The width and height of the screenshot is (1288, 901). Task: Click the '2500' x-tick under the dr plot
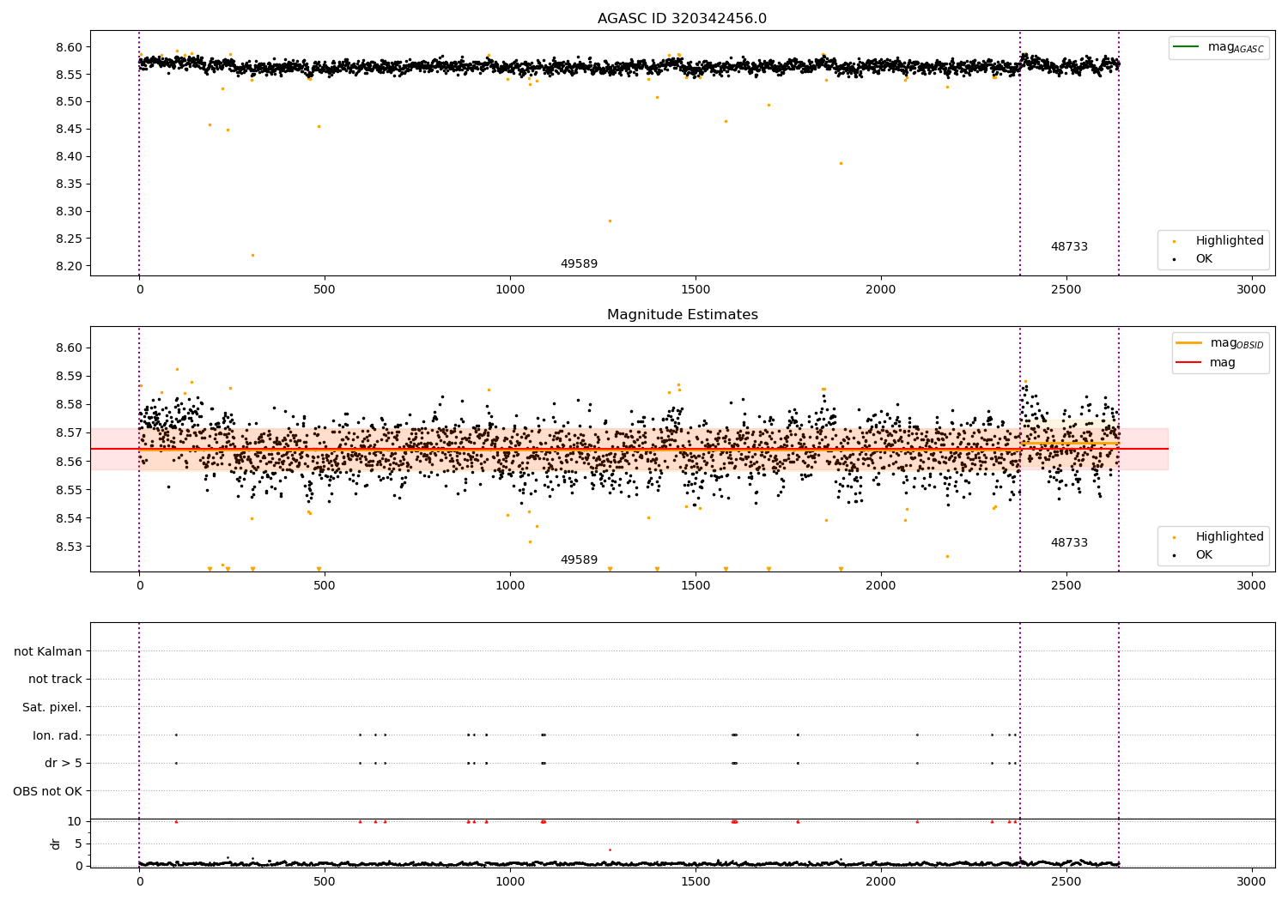click(1066, 881)
